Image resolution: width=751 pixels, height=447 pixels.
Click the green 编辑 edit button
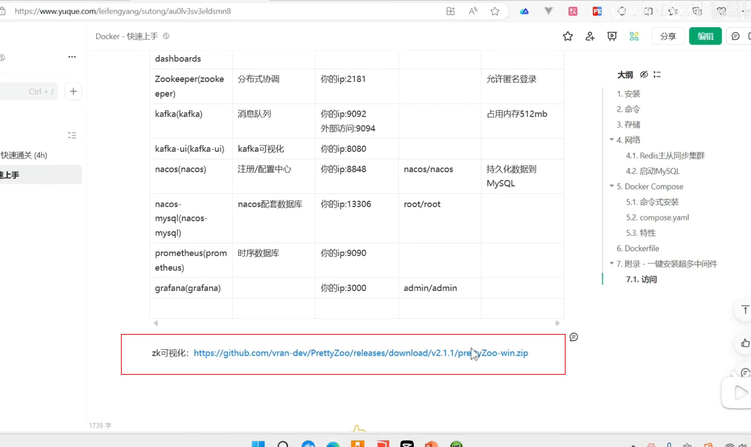pos(705,36)
